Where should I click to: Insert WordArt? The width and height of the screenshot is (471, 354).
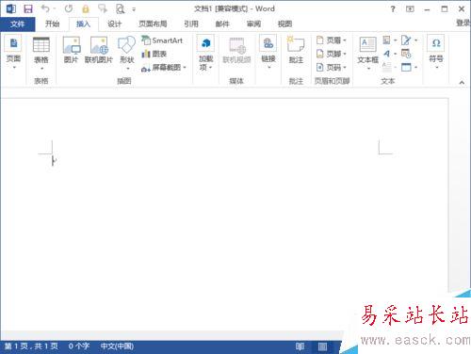(389, 54)
